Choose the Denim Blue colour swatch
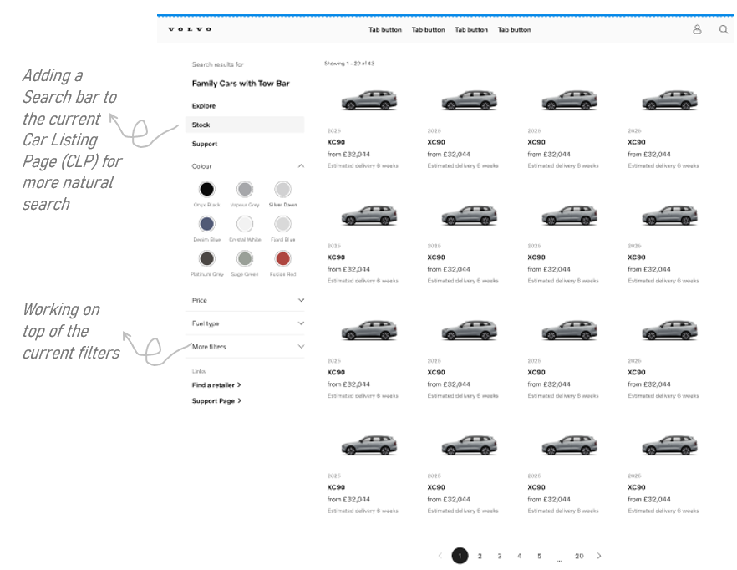737x570 pixels. pyautogui.click(x=207, y=224)
